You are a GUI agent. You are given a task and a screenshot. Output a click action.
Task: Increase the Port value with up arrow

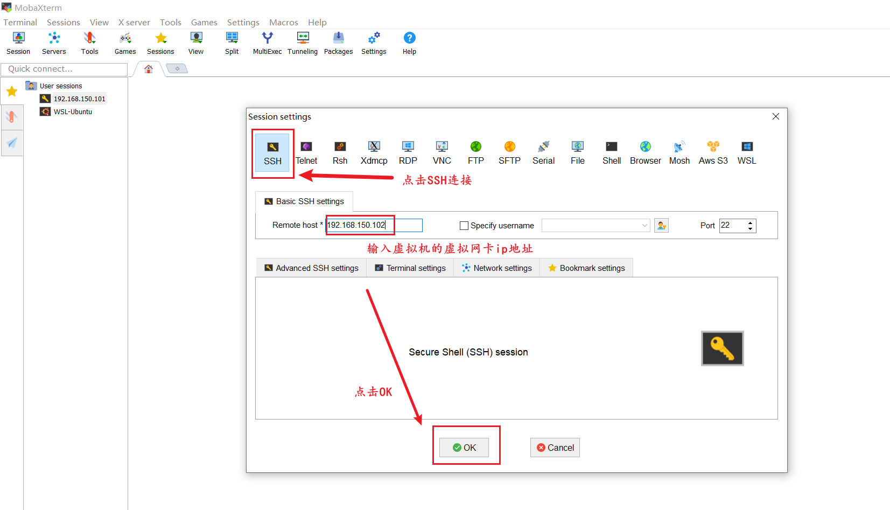pos(750,222)
